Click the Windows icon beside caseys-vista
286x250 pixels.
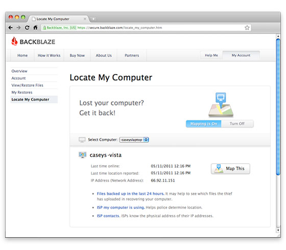tap(82, 155)
